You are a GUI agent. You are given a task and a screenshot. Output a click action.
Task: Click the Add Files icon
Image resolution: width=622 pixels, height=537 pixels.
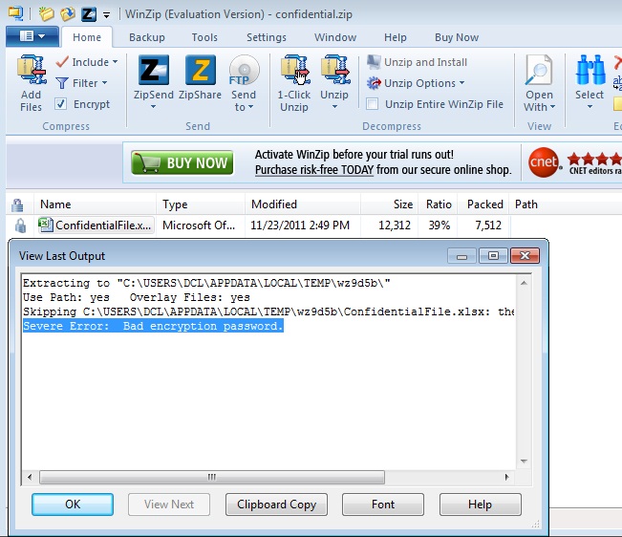(31, 72)
